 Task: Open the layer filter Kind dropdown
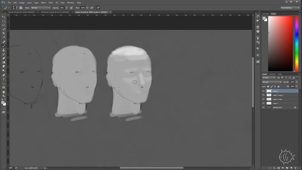click(269, 77)
